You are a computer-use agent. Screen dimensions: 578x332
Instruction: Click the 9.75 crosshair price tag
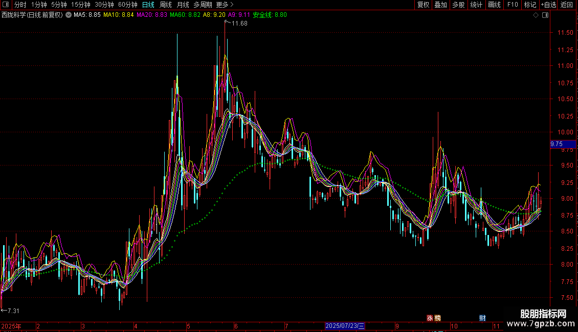tap(563, 144)
